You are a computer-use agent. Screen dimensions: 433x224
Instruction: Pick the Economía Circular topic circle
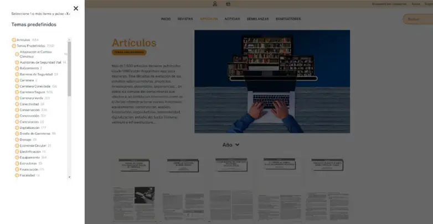(17, 145)
